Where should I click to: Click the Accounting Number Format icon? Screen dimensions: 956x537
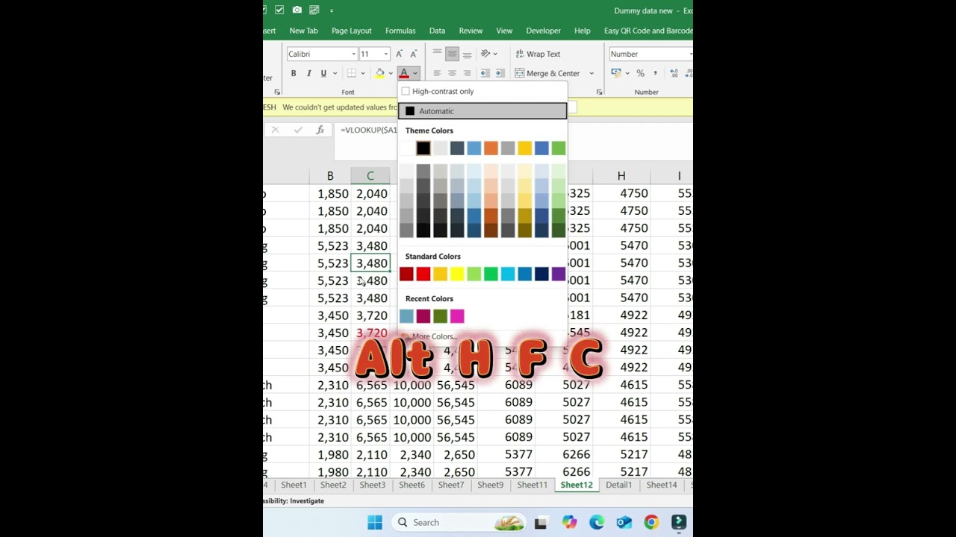tap(616, 73)
